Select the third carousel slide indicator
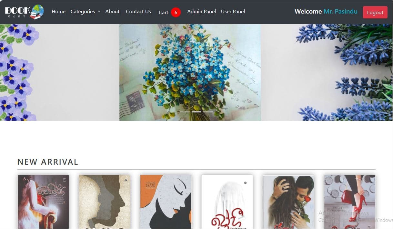The image size is (393, 229). (208, 112)
